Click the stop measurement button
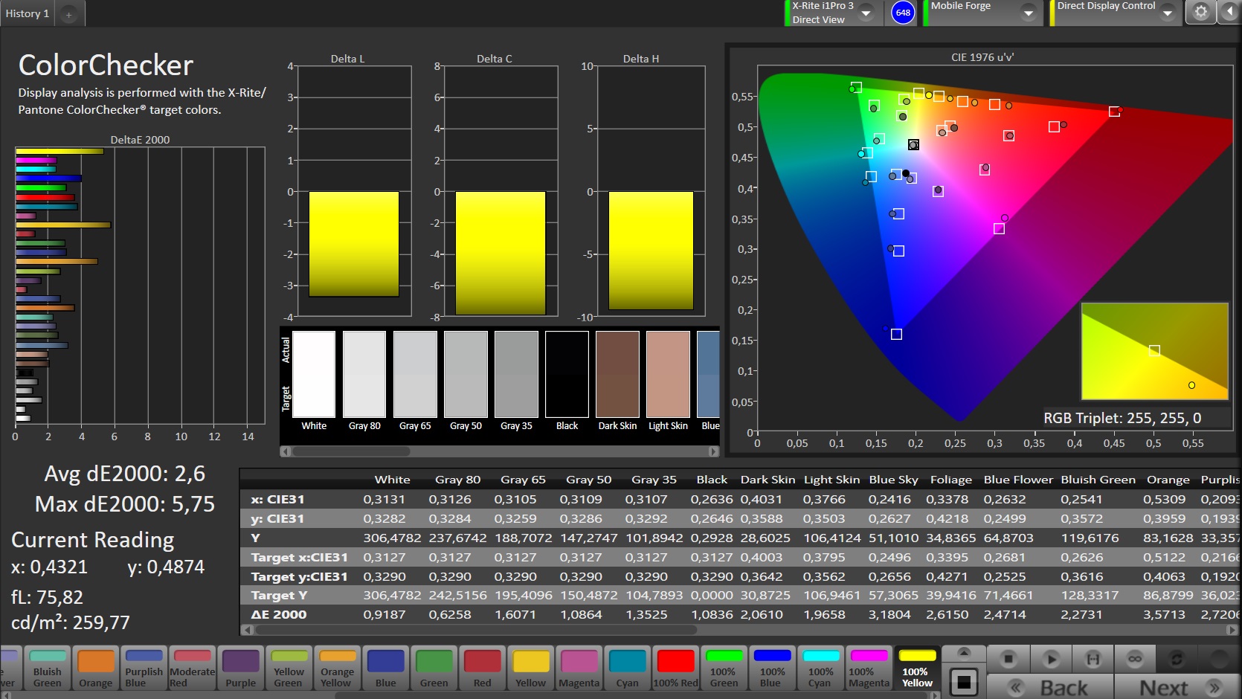This screenshot has width=1242, height=699. click(x=1008, y=659)
